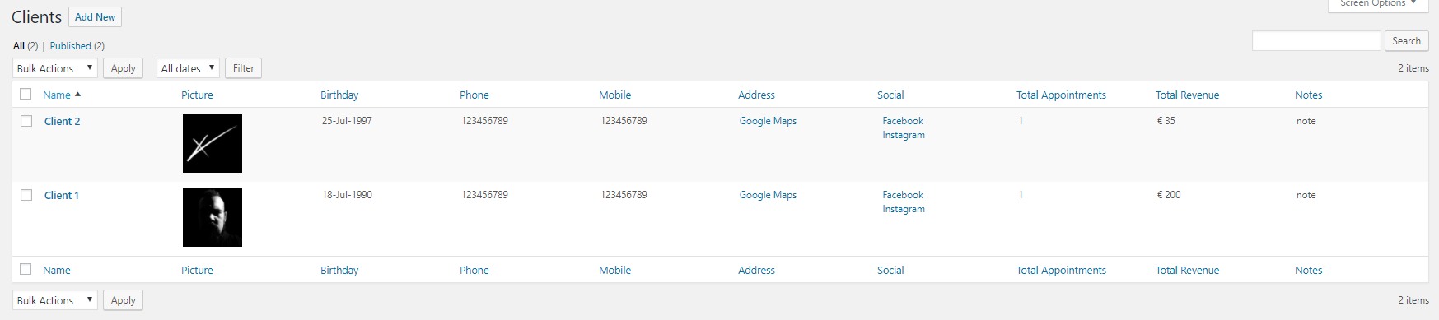Open Client 1 portrait thumbnail
Viewport: 1439px width, 320px height.
click(x=213, y=217)
